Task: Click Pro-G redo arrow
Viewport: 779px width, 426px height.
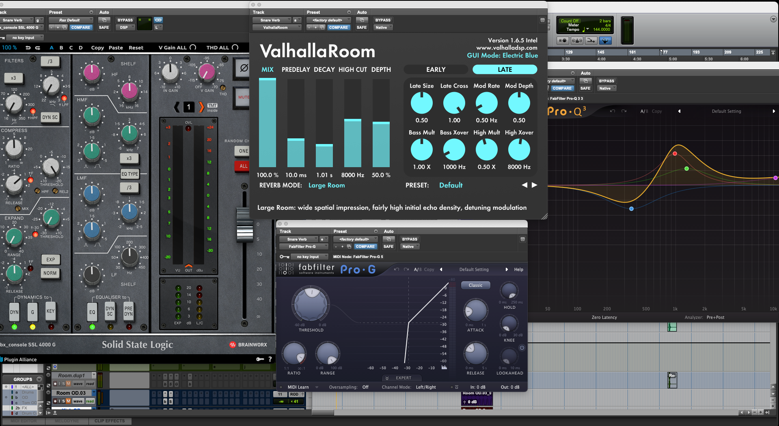Action: click(x=406, y=269)
